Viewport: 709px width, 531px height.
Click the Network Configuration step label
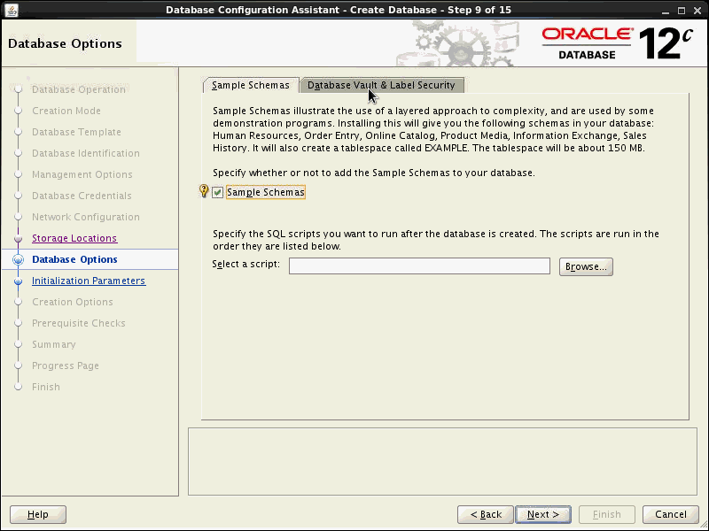coord(86,217)
